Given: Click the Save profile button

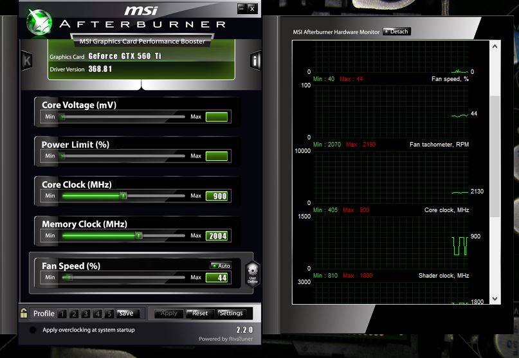Looking at the screenshot, I should [128, 314].
